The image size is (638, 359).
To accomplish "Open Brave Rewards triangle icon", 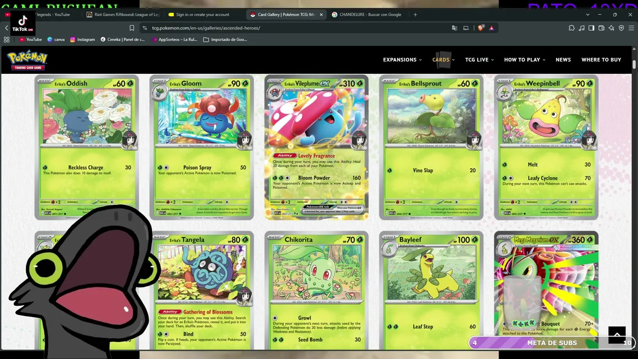I will pyautogui.click(x=491, y=28).
